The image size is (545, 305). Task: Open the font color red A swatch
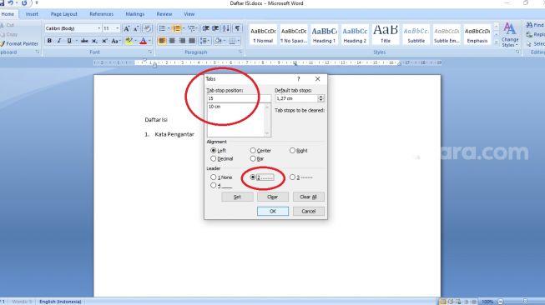(144, 41)
